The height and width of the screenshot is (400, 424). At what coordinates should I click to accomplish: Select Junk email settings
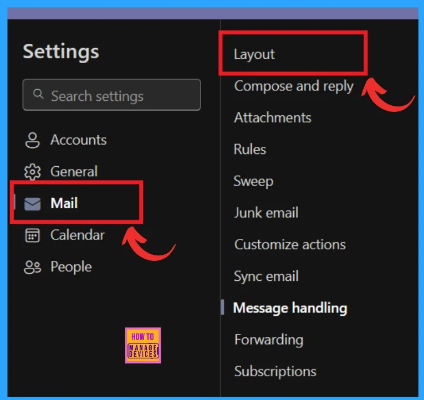click(266, 213)
